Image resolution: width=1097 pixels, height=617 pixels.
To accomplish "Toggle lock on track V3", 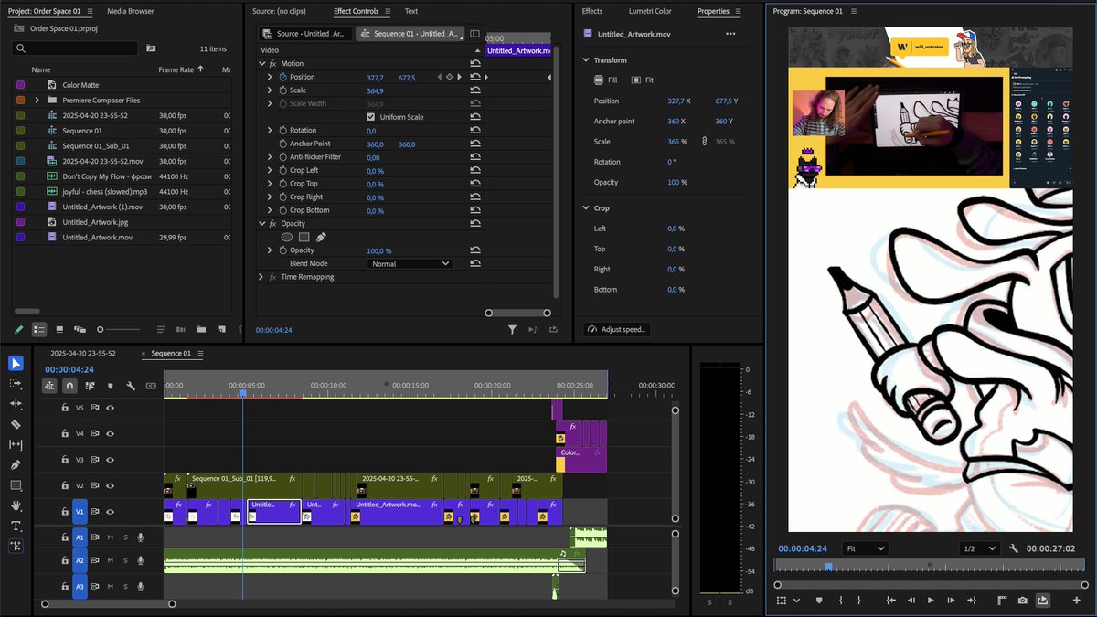I will [x=64, y=460].
